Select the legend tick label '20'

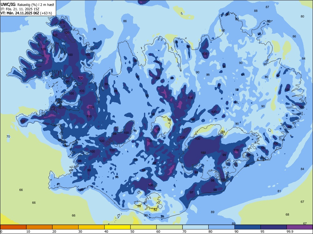54,232
